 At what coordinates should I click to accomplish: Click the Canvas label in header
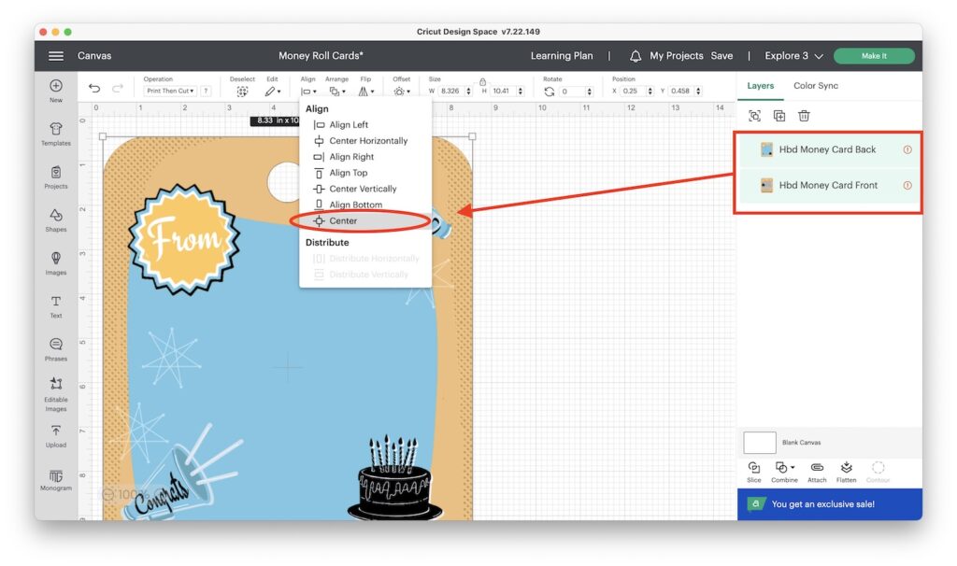[x=94, y=55]
